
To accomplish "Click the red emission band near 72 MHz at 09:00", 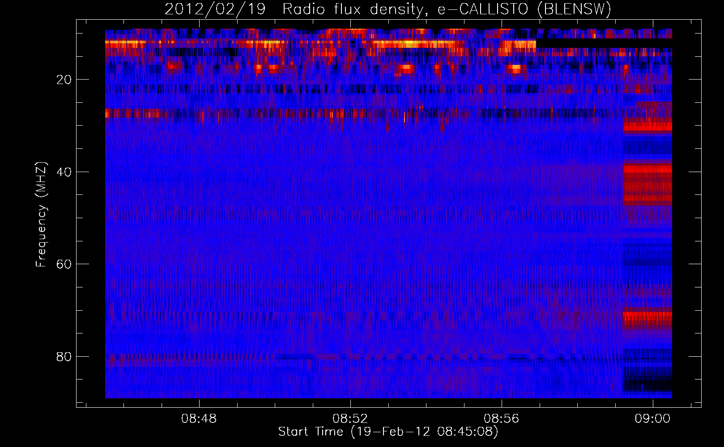I will point(647,318).
